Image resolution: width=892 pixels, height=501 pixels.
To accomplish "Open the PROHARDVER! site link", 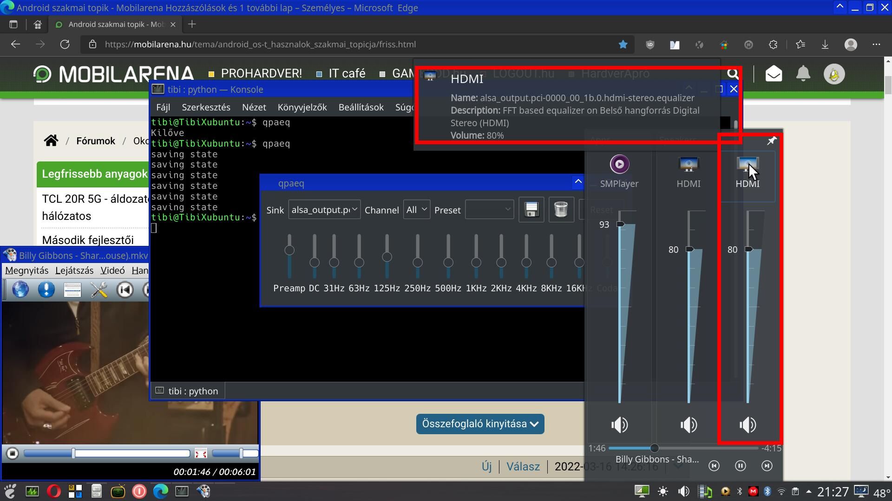I will click(x=261, y=73).
